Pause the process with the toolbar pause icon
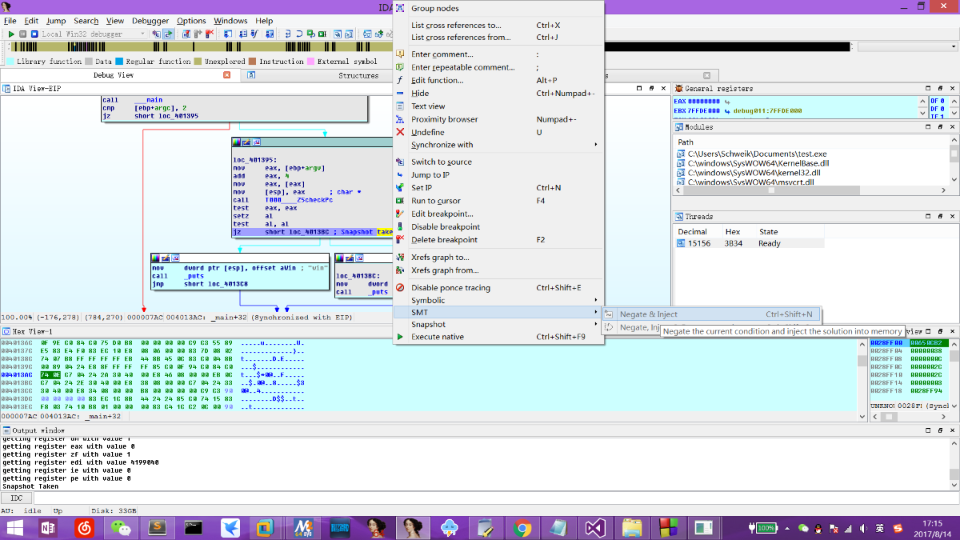 pyautogui.click(x=22, y=34)
